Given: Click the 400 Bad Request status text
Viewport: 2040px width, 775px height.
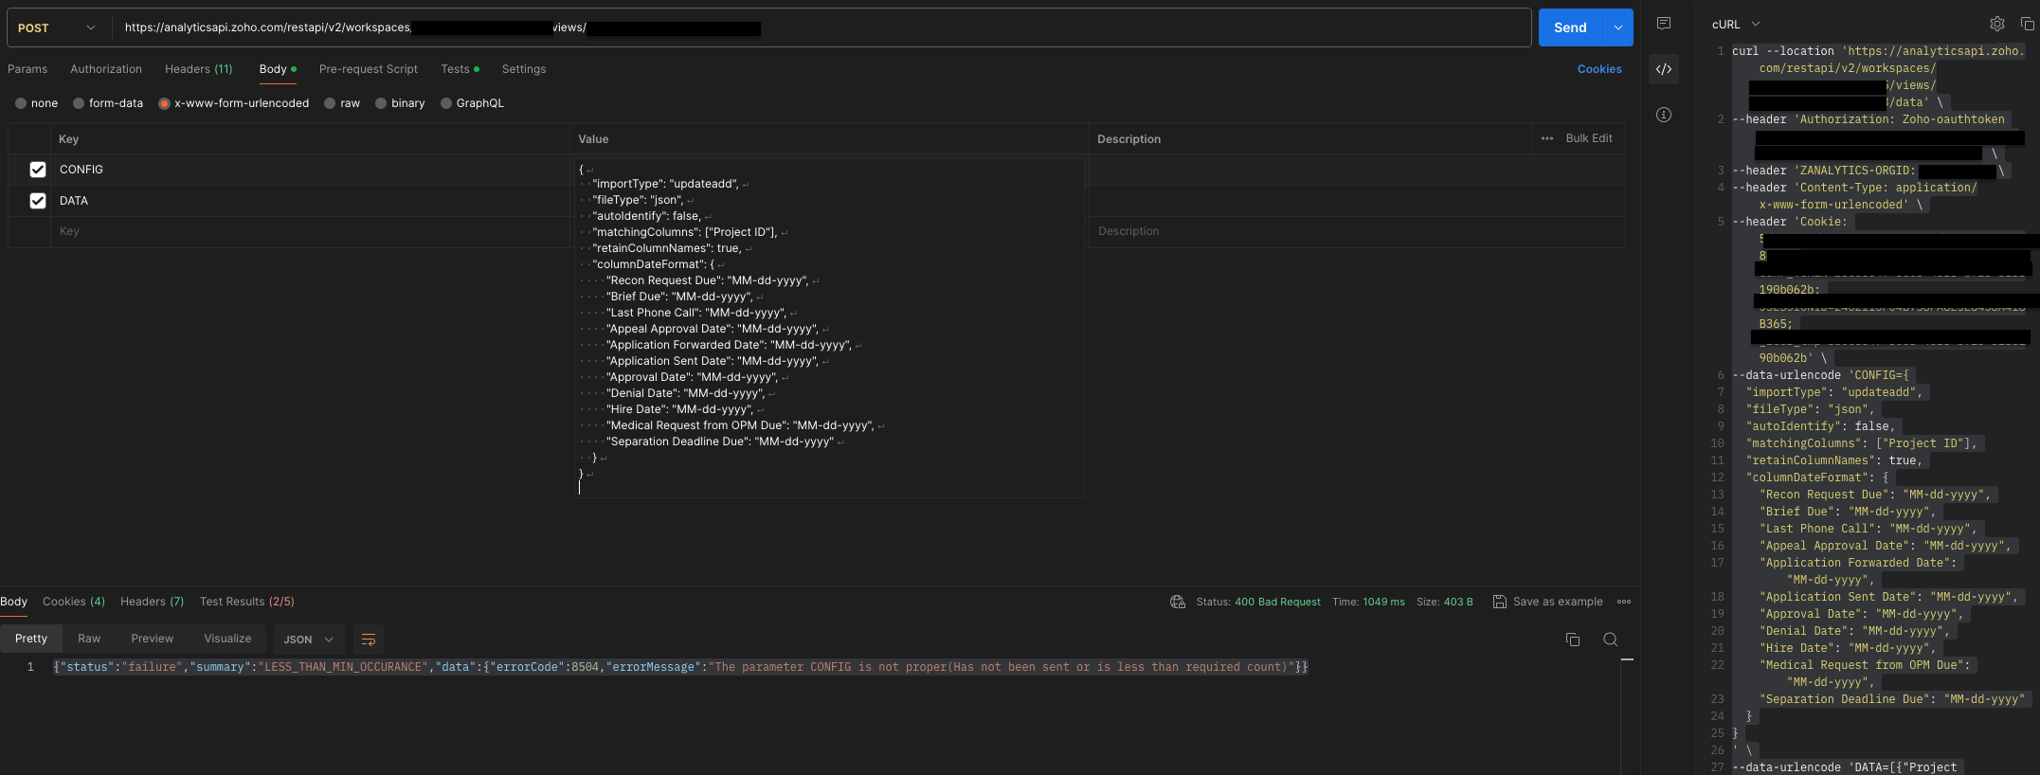Looking at the screenshot, I should click(1277, 602).
